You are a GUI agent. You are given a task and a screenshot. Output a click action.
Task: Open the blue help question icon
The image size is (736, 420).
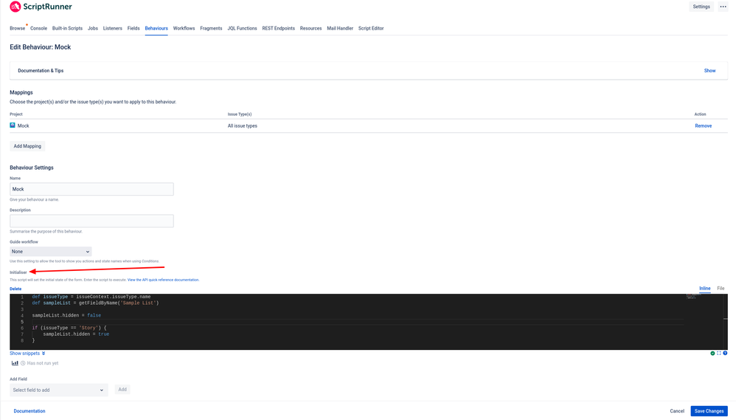(725, 354)
